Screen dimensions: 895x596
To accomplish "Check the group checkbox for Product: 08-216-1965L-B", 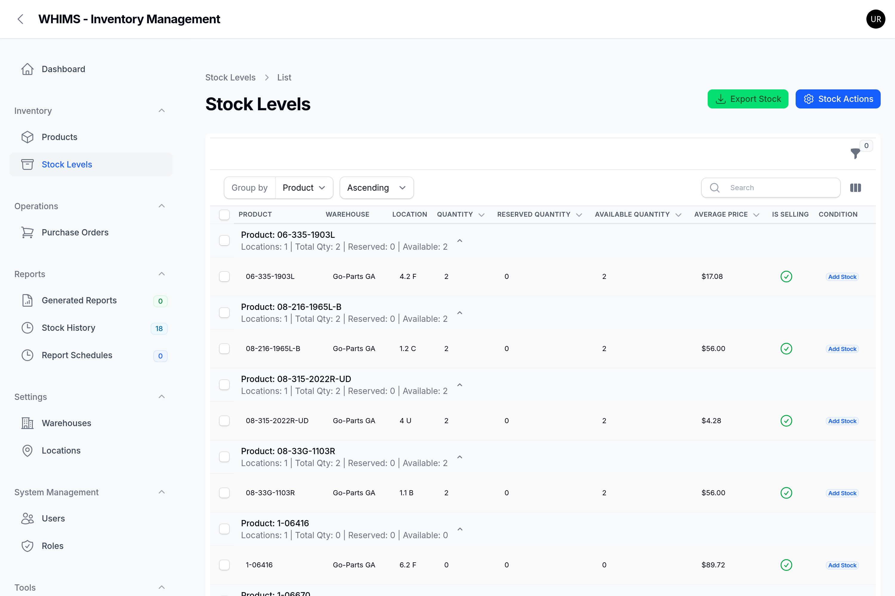I will tap(225, 313).
